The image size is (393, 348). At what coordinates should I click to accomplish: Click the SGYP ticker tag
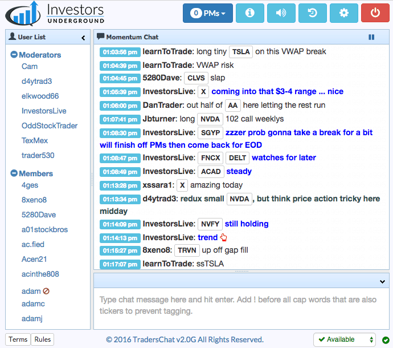pos(210,132)
